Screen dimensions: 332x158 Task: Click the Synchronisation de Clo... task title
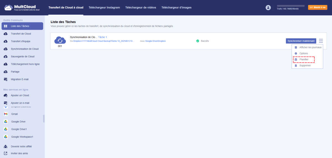[x=84, y=37]
